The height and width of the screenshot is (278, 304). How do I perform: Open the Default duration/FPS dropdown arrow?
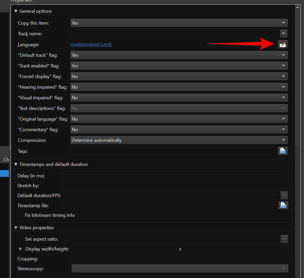(284, 195)
